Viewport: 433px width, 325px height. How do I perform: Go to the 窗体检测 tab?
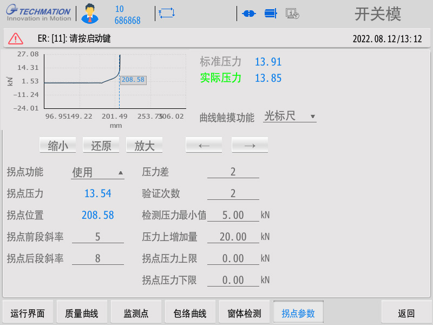pyautogui.click(x=244, y=313)
